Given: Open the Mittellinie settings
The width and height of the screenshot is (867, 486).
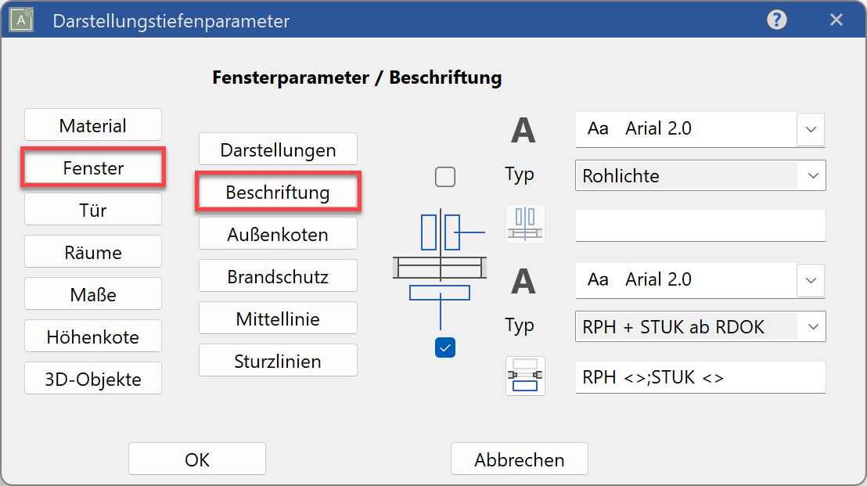Looking at the screenshot, I should (x=278, y=318).
